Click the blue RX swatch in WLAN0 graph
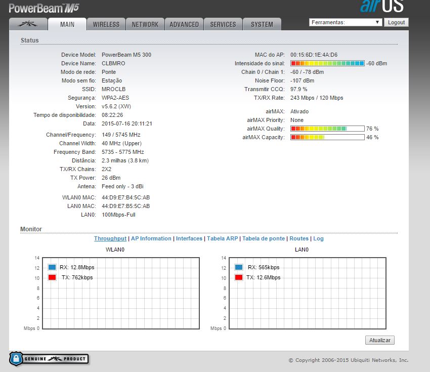Viewport: 430px width, 372px height. pos(52,267)
